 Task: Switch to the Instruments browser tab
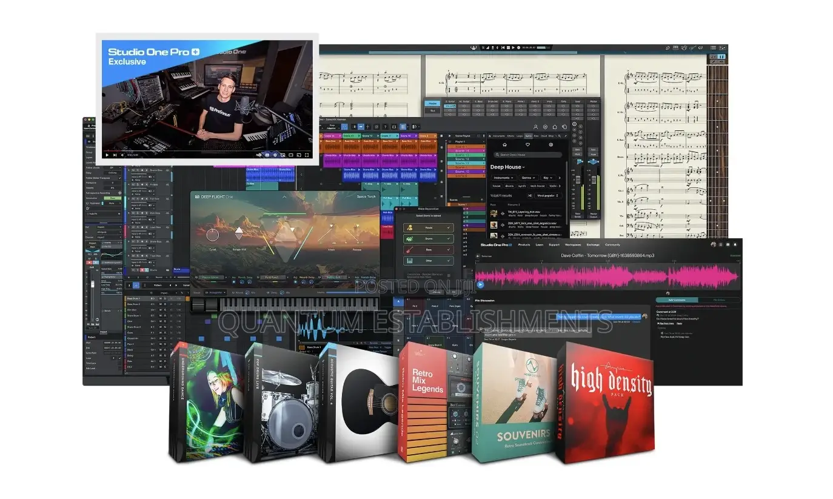(499, 136)
